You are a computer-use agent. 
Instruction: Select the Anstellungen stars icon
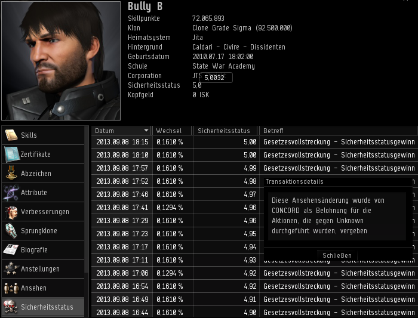(11, 268)
